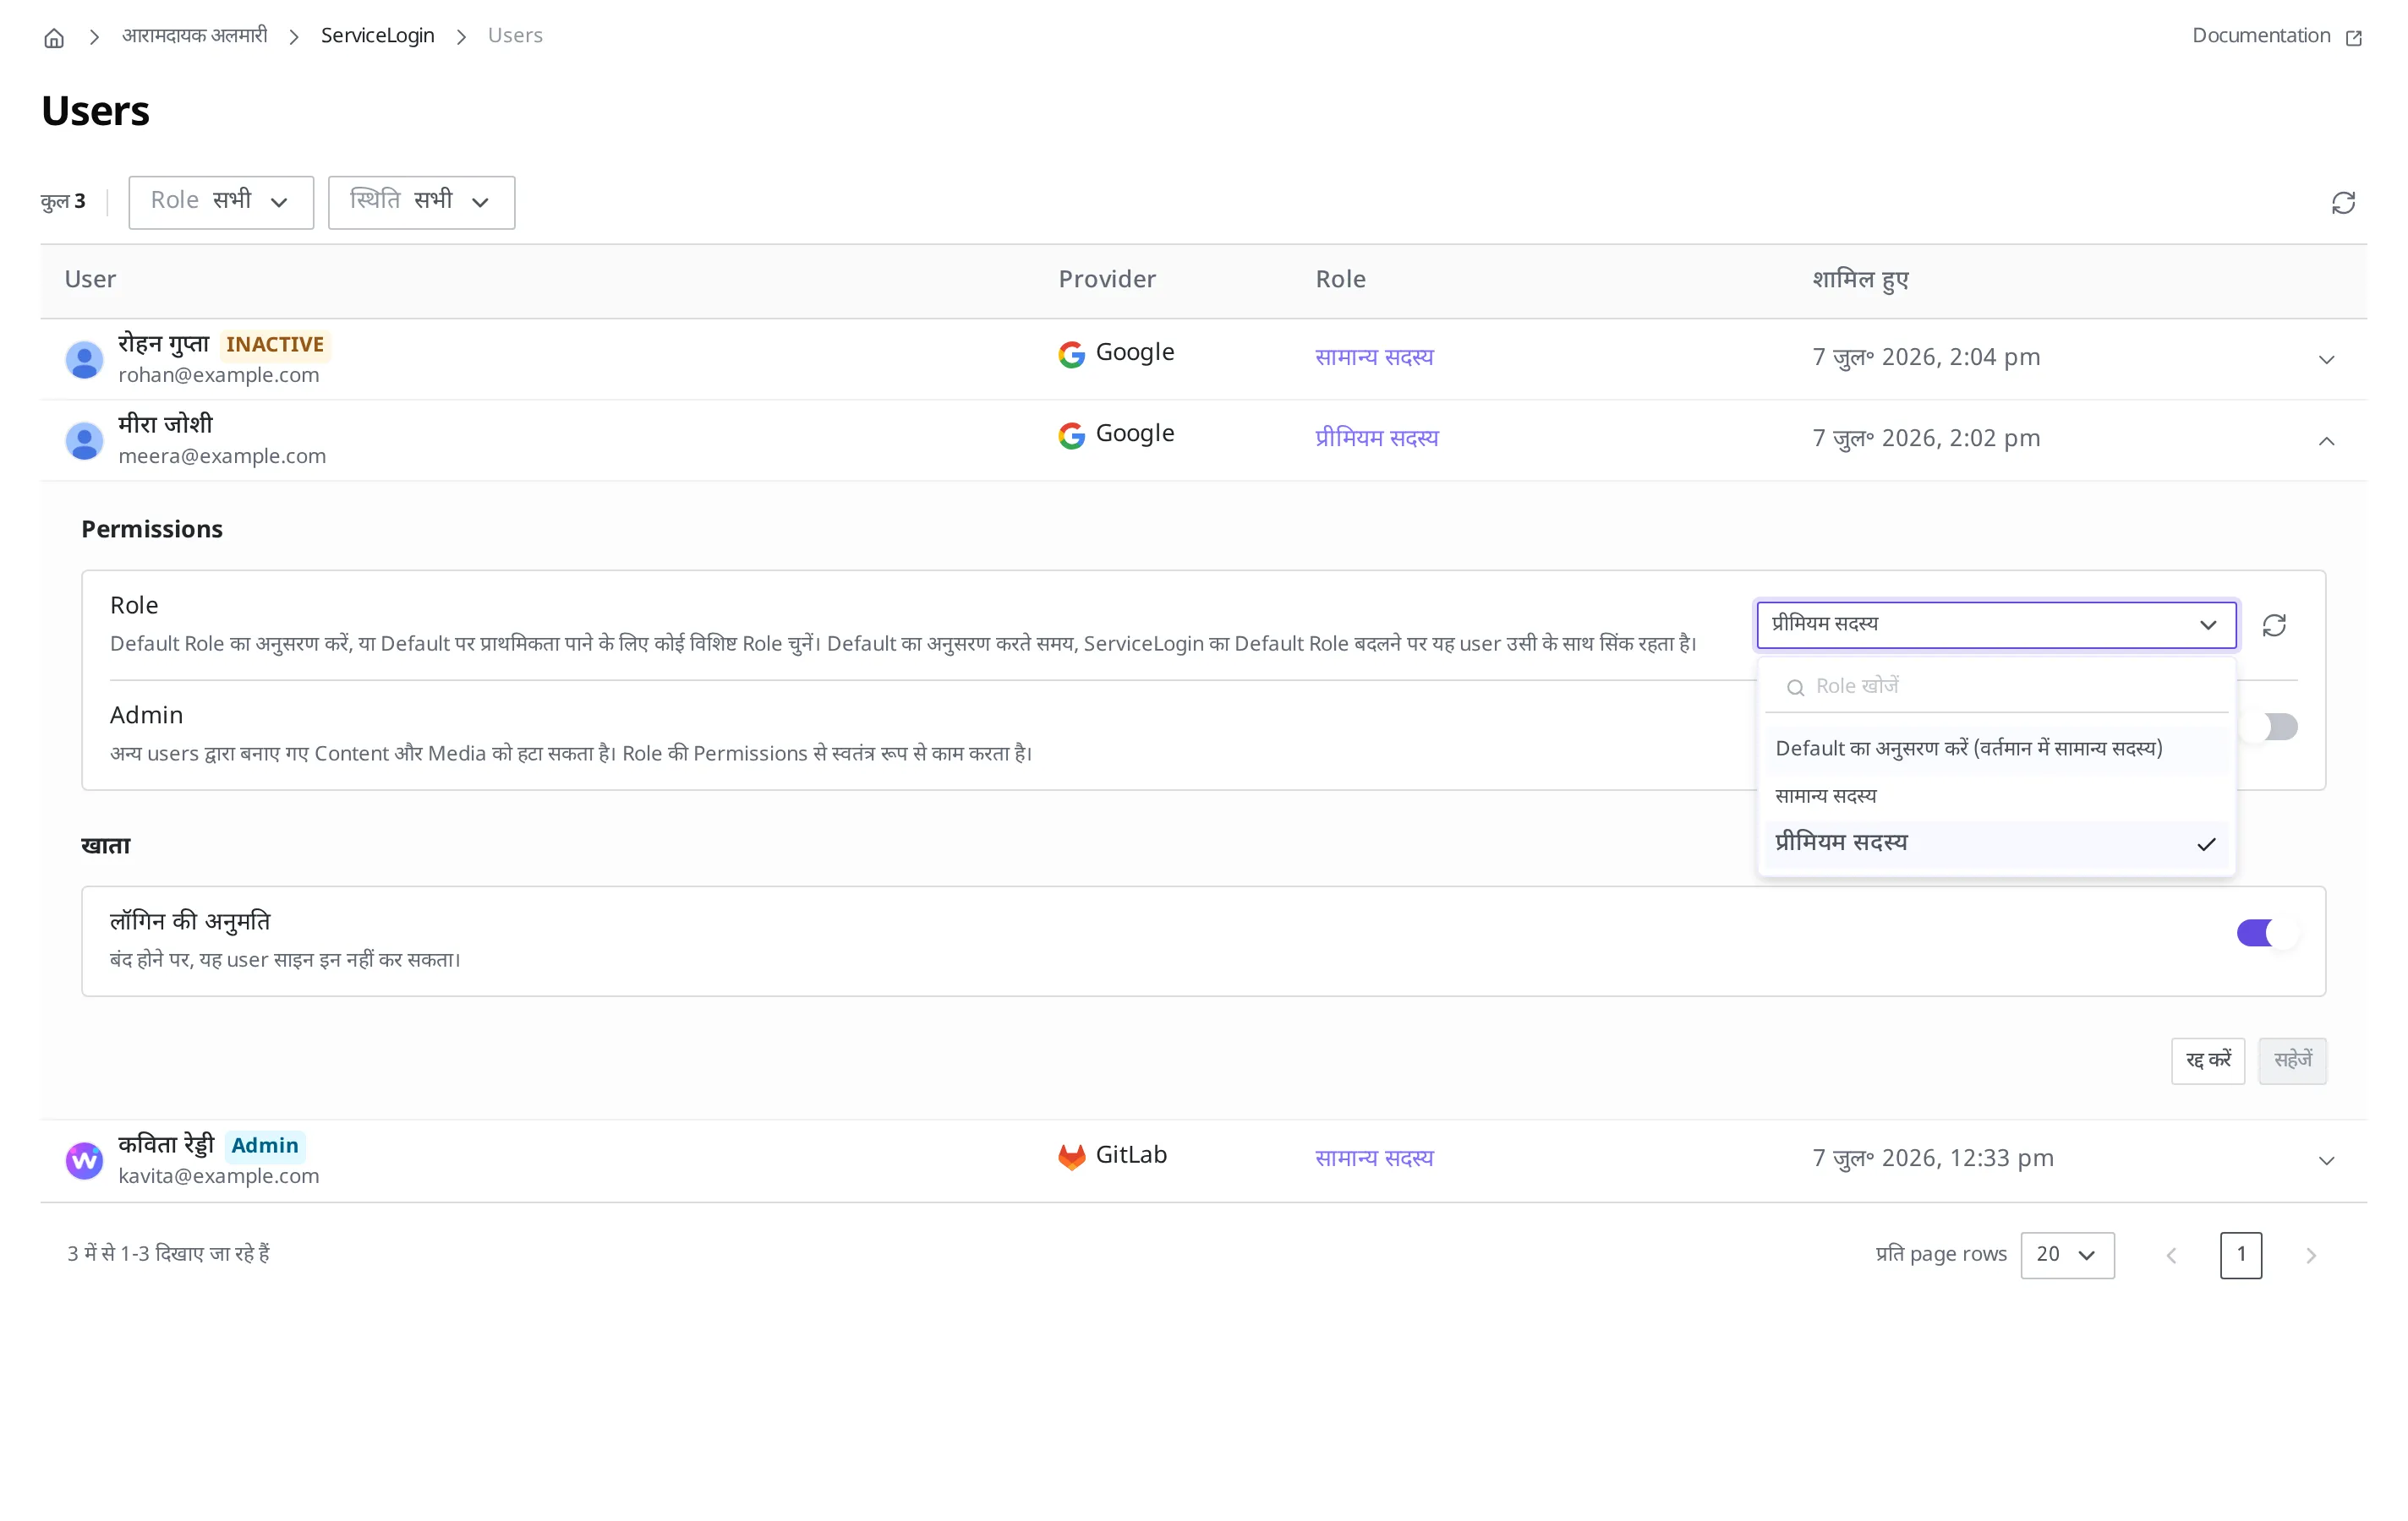Screen dimensions: 2408x1521
Task: Click कविता रेड्डी's purple avatar
Action: coord(84,1160)
